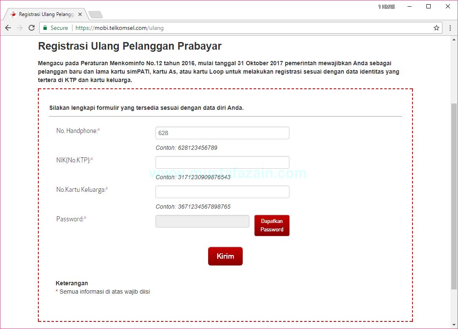Click the 'NIK(No.KTP):' label

pyautogui.click(x=75, y=160)
